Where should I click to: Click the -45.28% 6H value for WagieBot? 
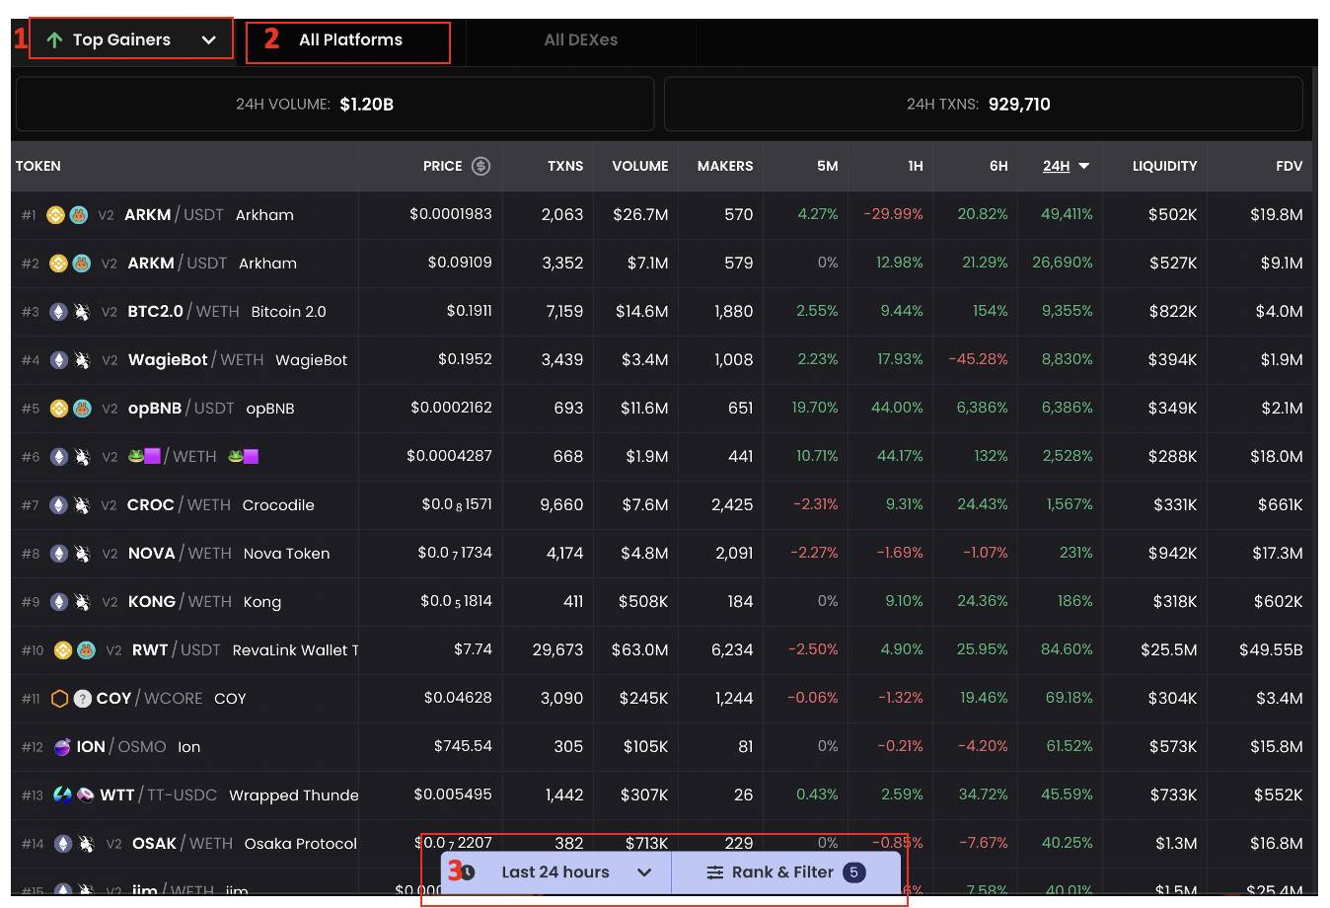(978, 359)
